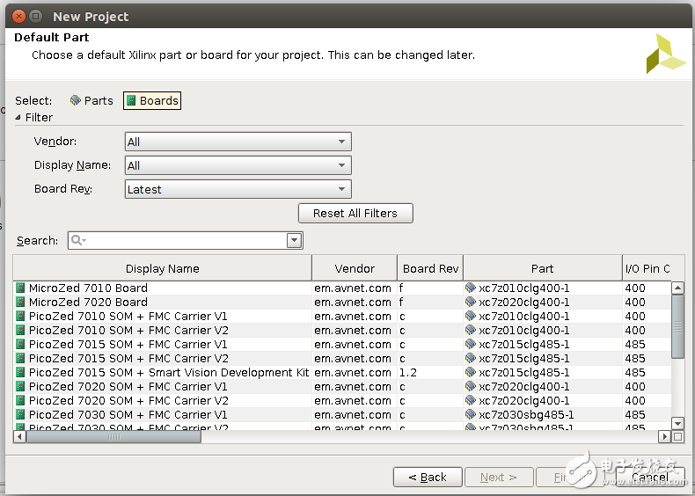Click into the Search input field
Screen dimensions: 695x496
pos(187,241)
